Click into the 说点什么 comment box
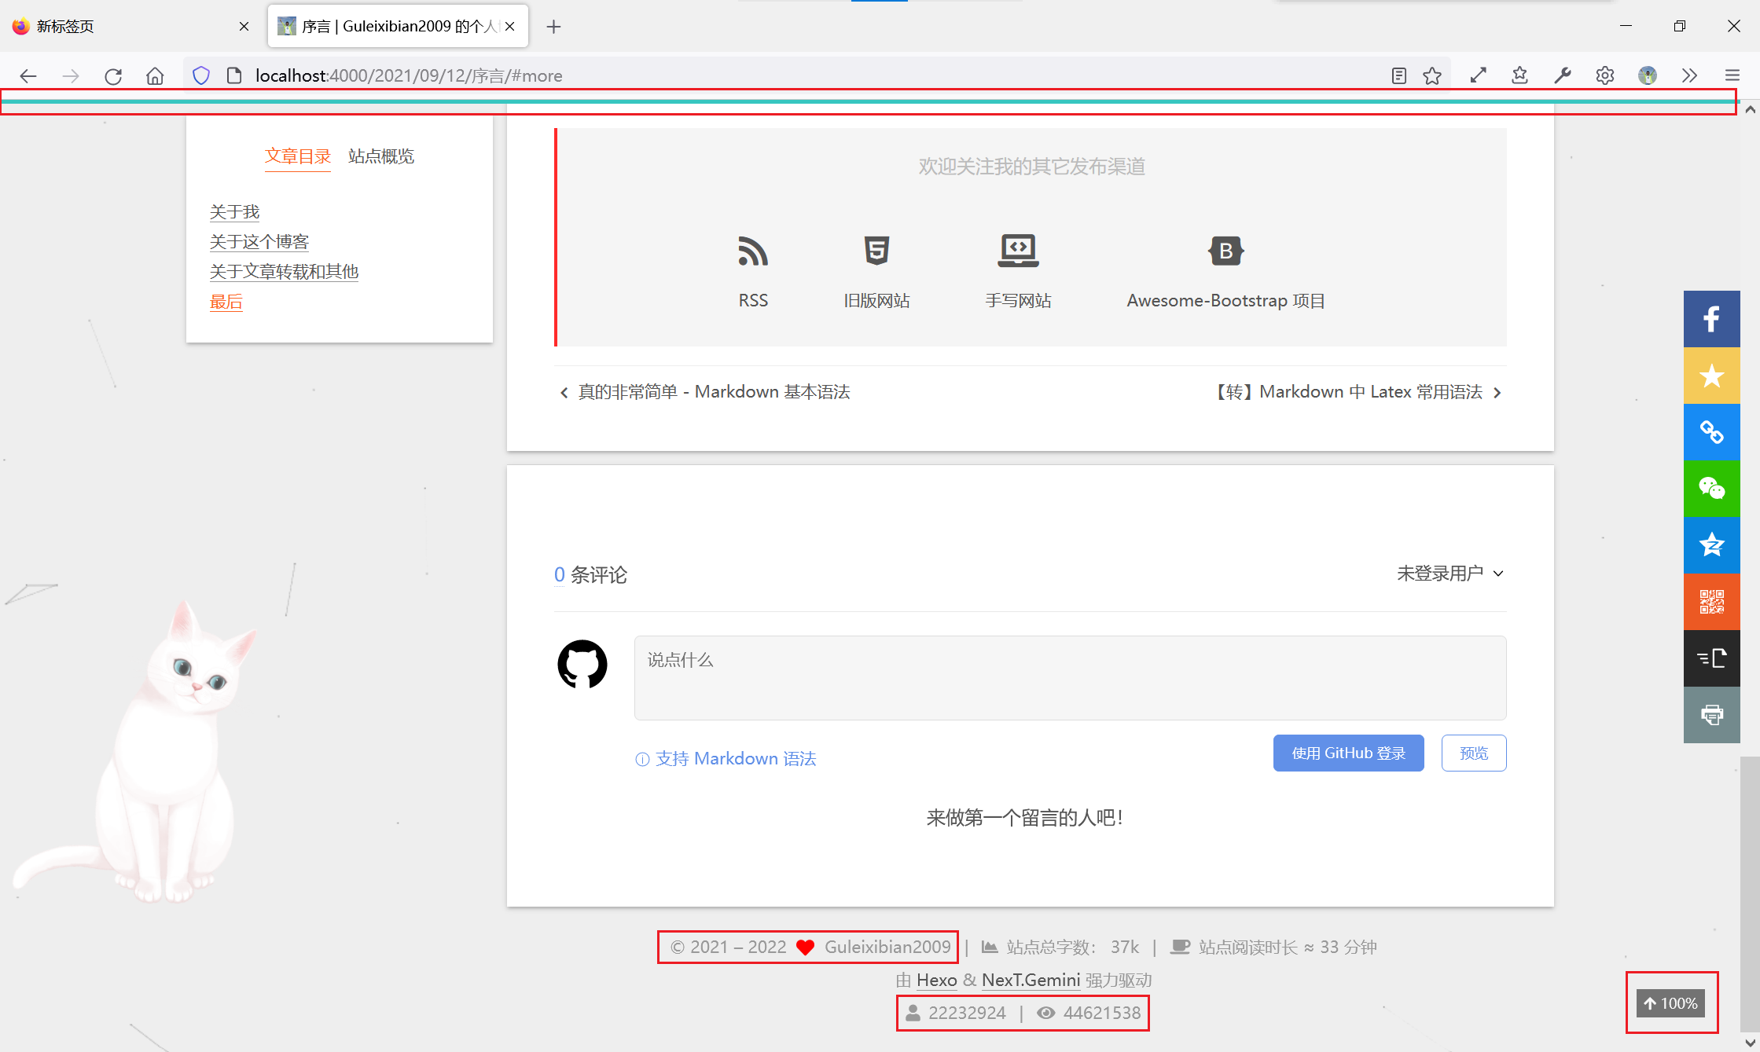 (1070, 677)
